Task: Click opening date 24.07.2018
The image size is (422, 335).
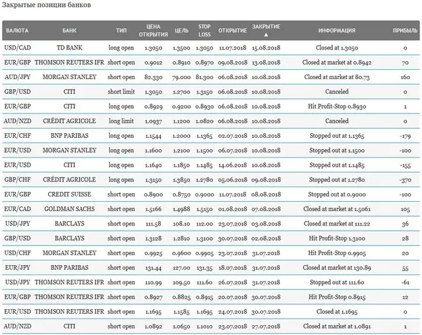Action: pos(233,312)
